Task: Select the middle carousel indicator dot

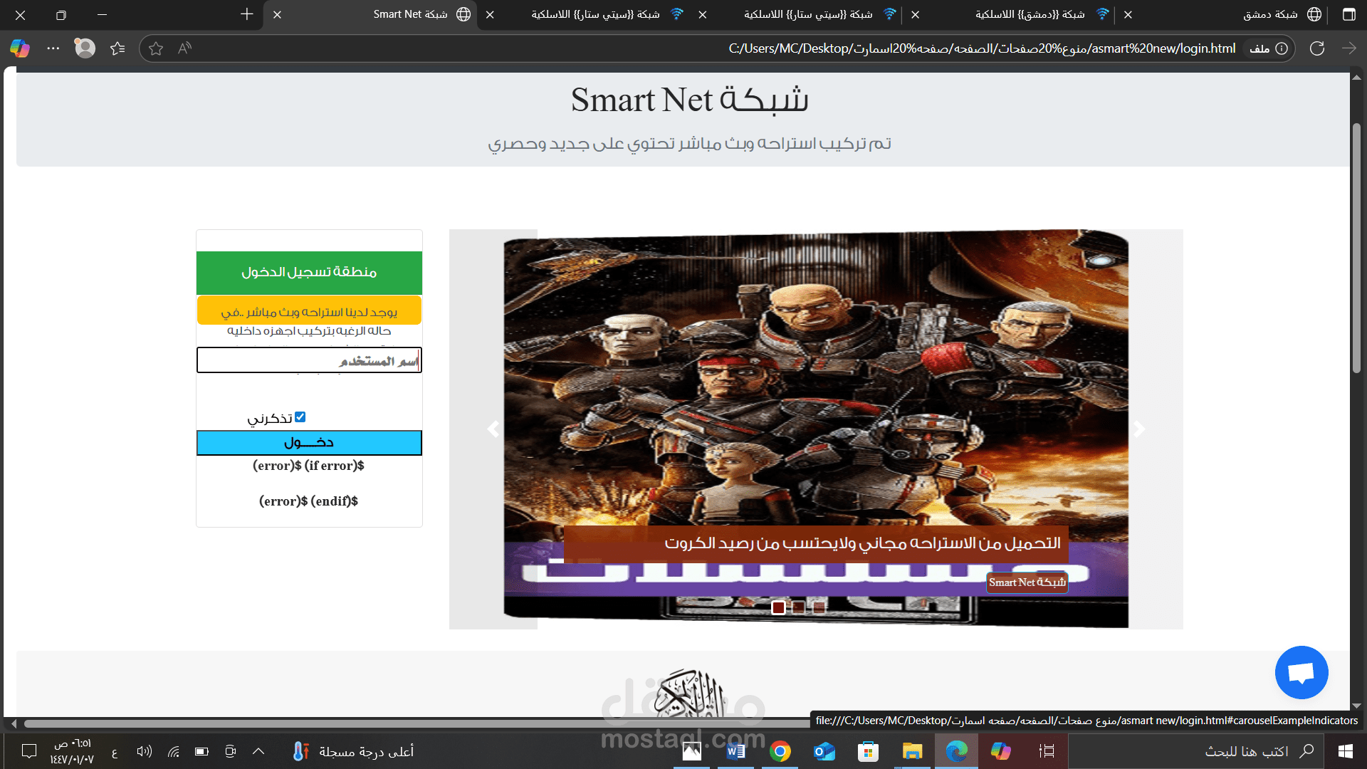Action: [x=799, y=607]
